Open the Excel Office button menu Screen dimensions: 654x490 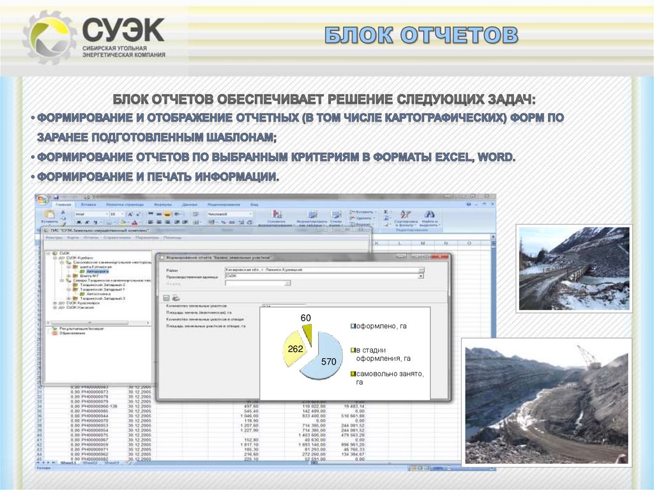point(43,199)
